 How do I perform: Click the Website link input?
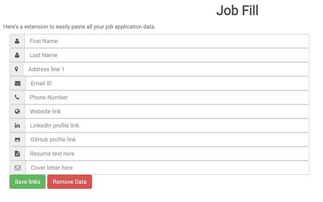167,112
